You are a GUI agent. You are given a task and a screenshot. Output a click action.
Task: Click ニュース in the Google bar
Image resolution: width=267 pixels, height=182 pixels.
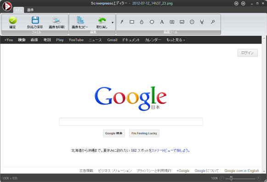pyautogui.click(x=95, y=40)
